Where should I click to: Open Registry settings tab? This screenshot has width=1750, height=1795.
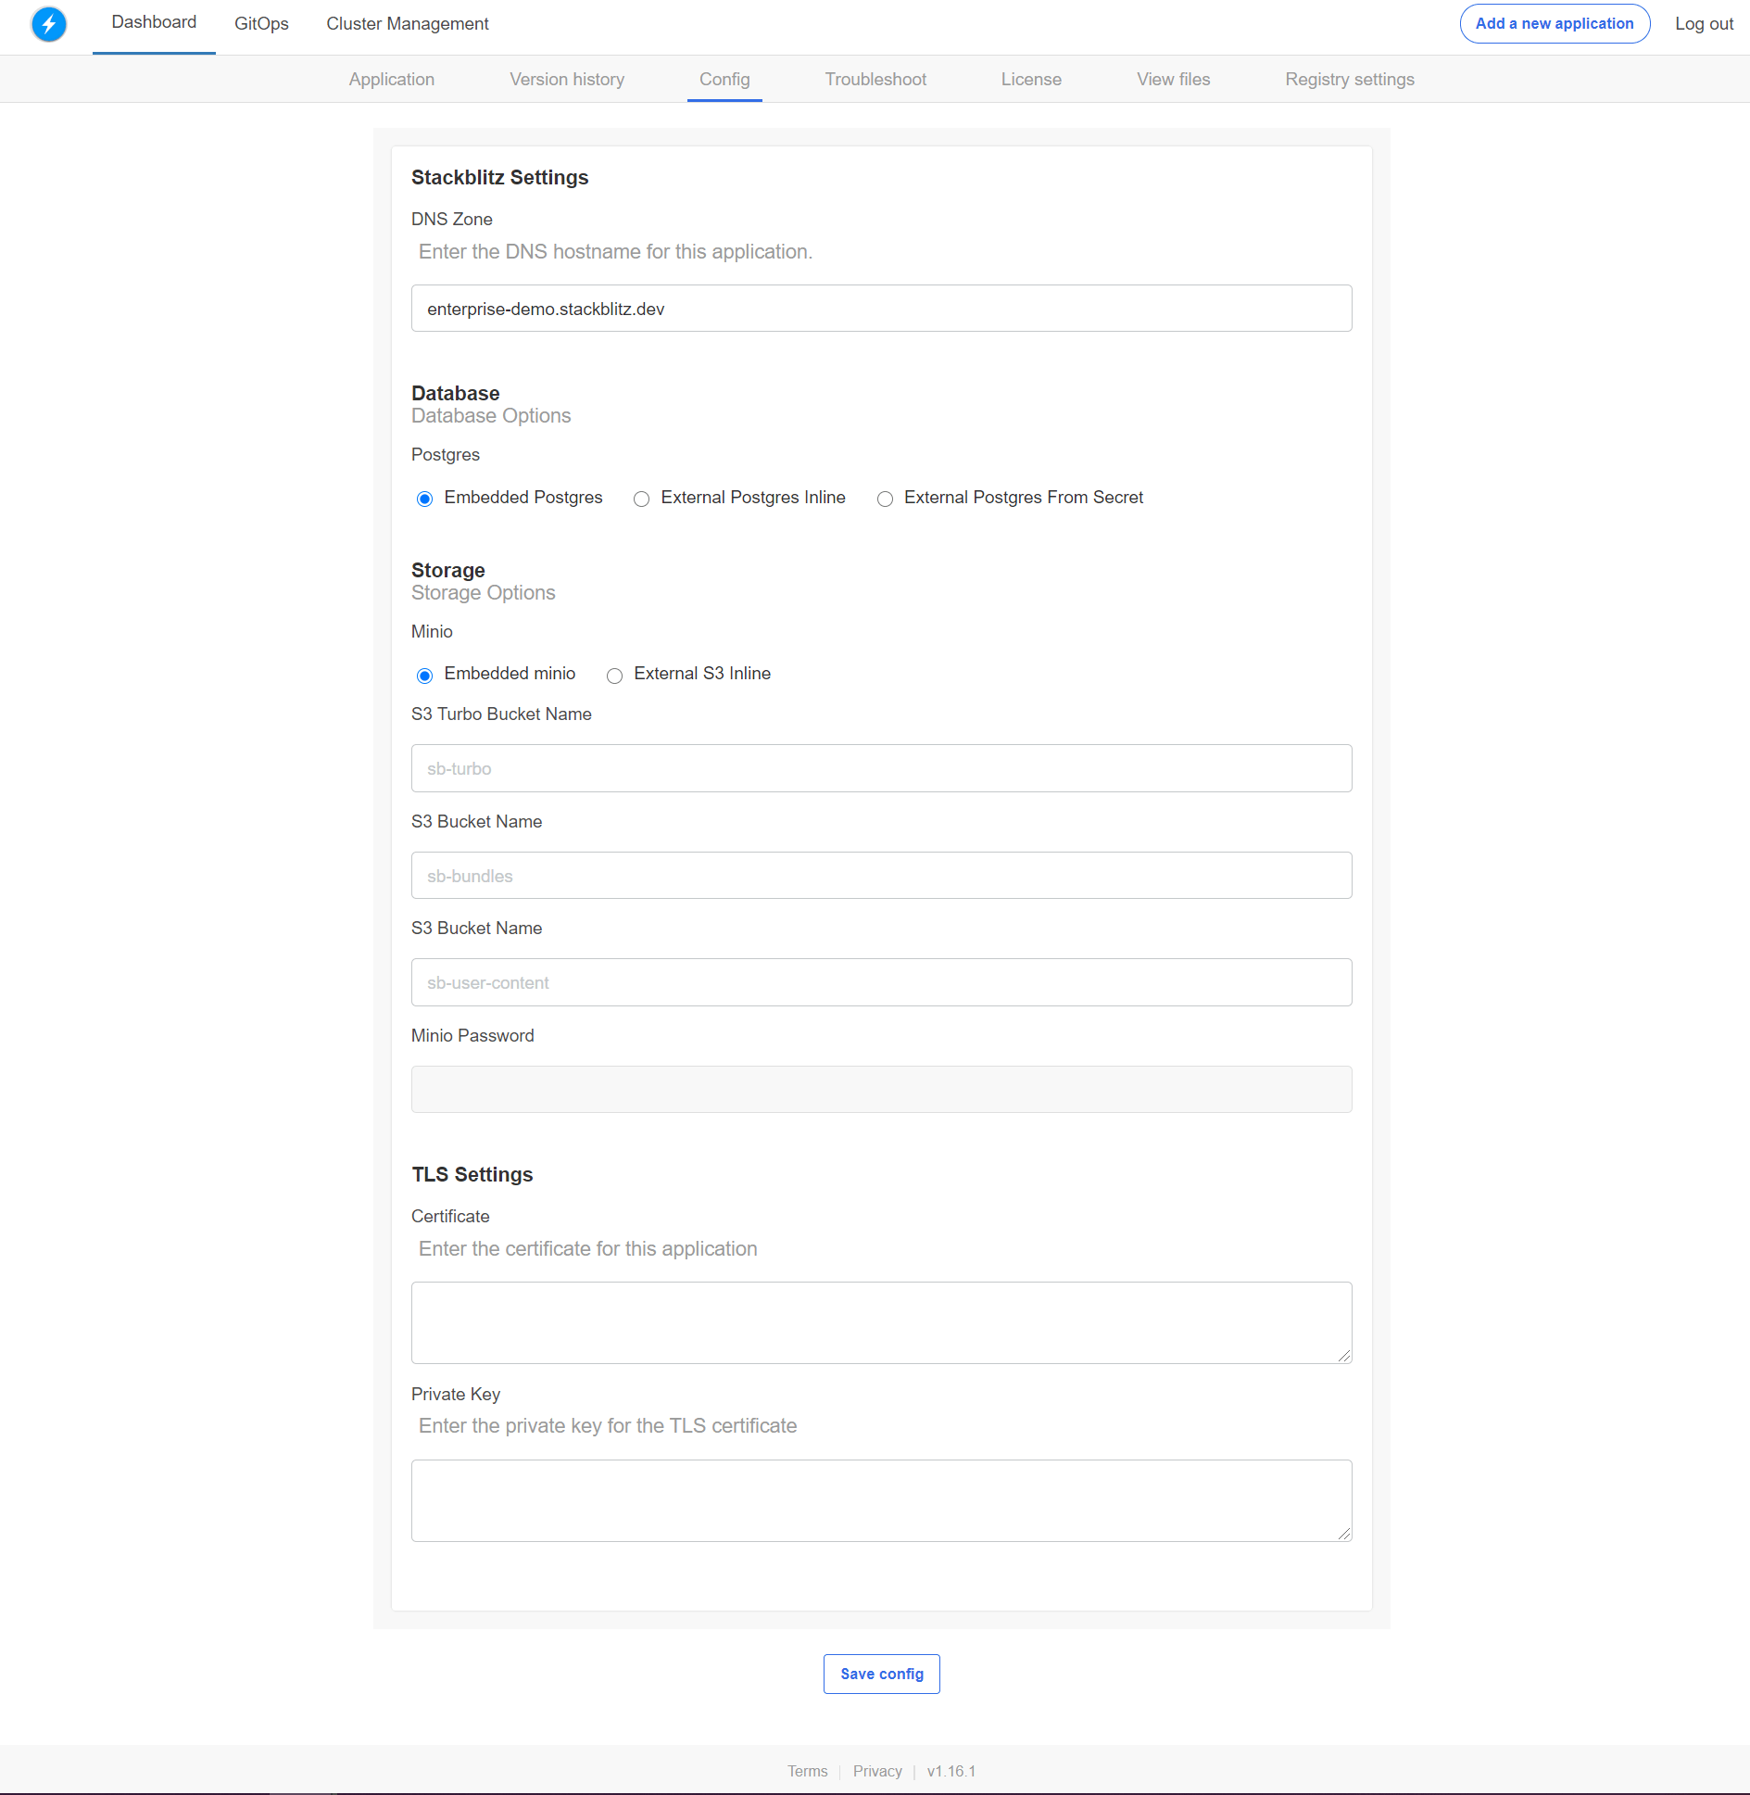click(x=1349, y=80)
